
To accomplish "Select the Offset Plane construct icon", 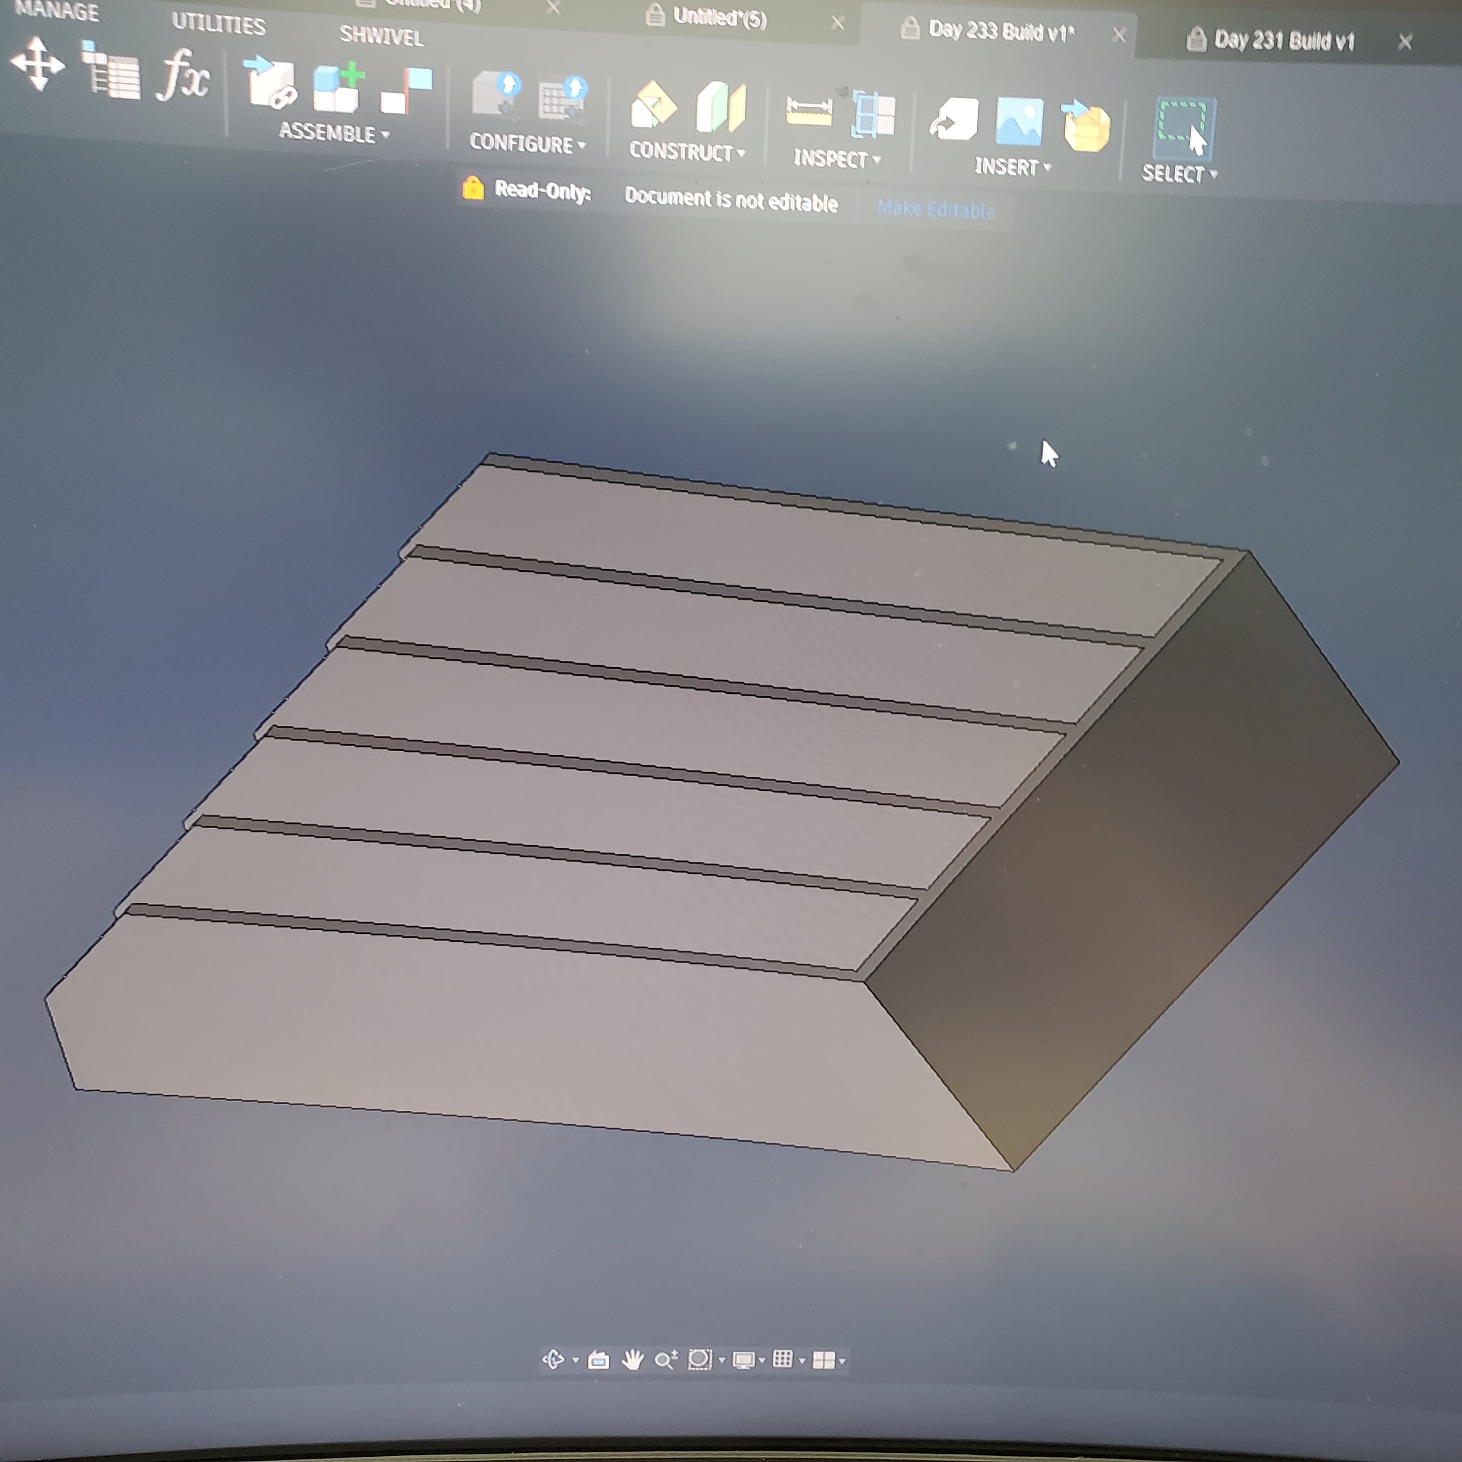I will (654, 104).
